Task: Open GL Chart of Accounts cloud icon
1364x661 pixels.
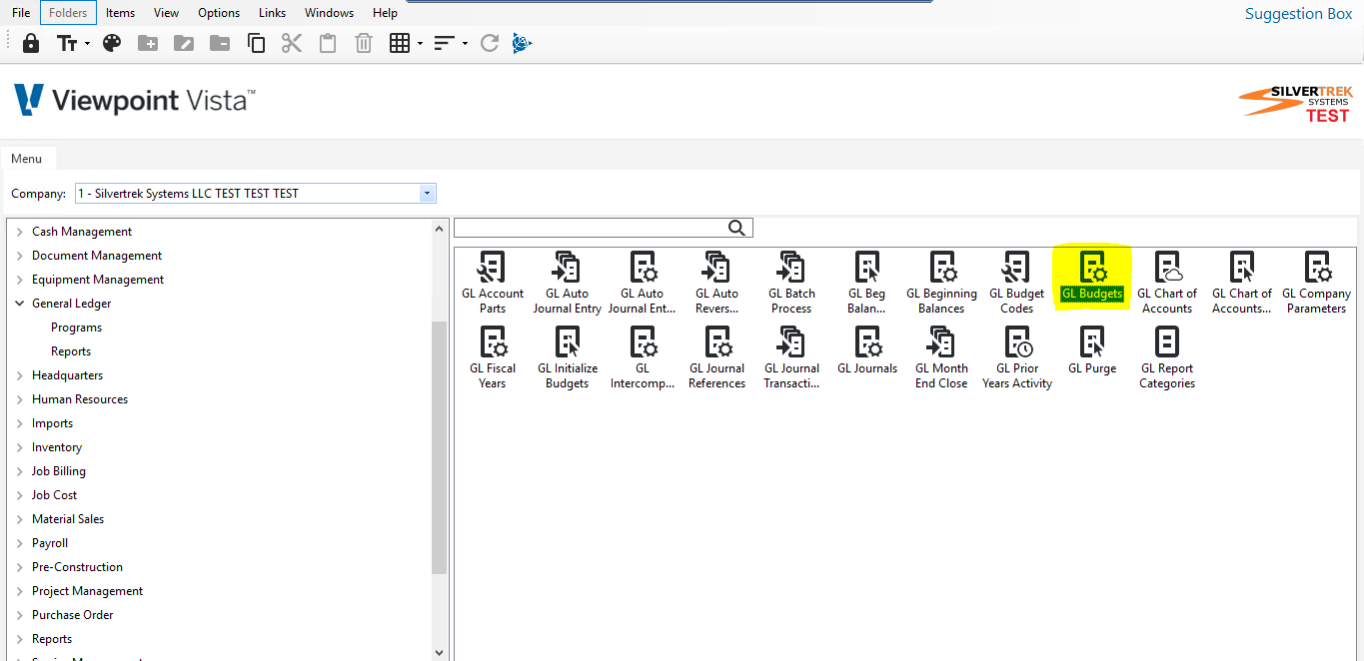Action: (1167, 283)
